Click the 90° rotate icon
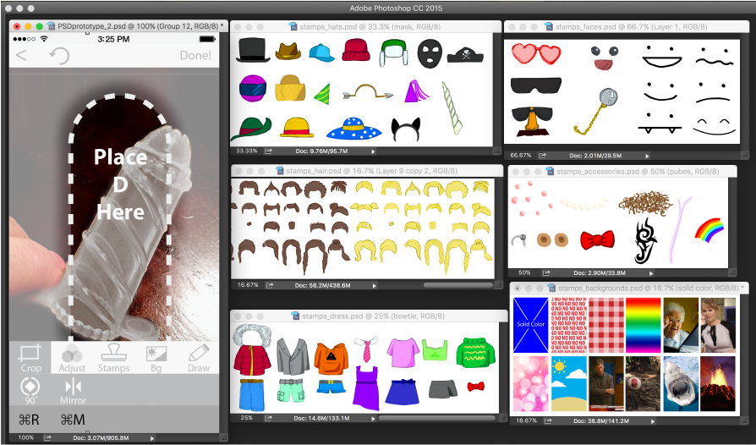The image size is (756, 445). (30, 387)
